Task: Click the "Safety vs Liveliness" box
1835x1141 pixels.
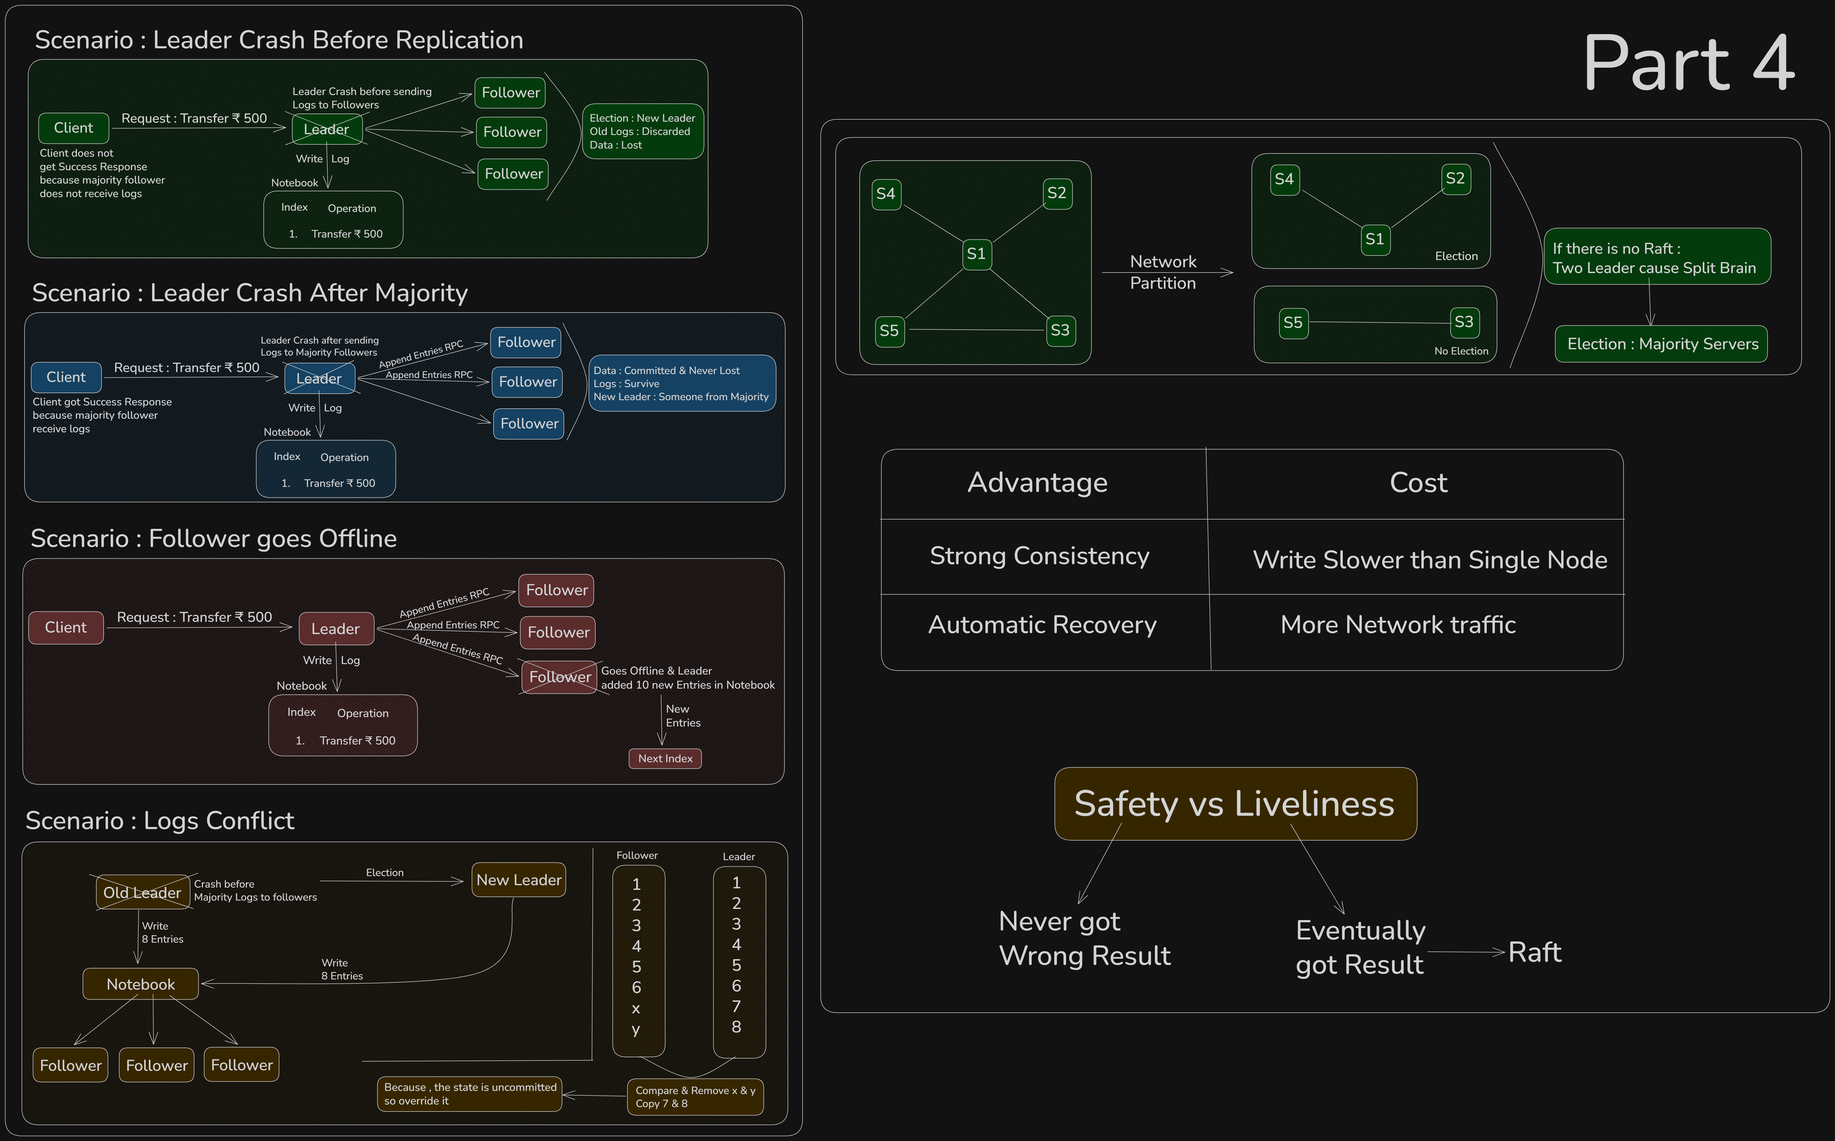Action: (x=1236, y=804)
